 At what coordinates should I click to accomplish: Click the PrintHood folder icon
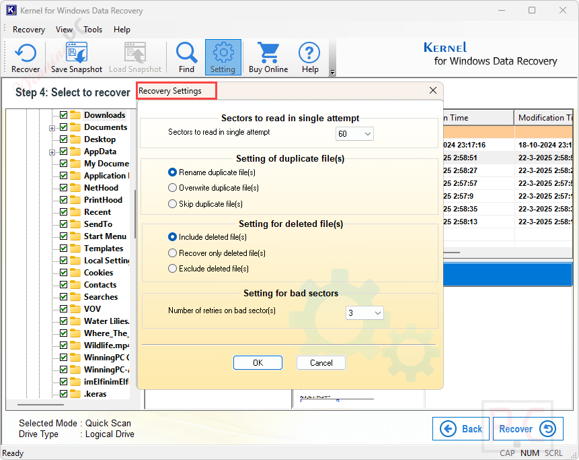point(75,200)
